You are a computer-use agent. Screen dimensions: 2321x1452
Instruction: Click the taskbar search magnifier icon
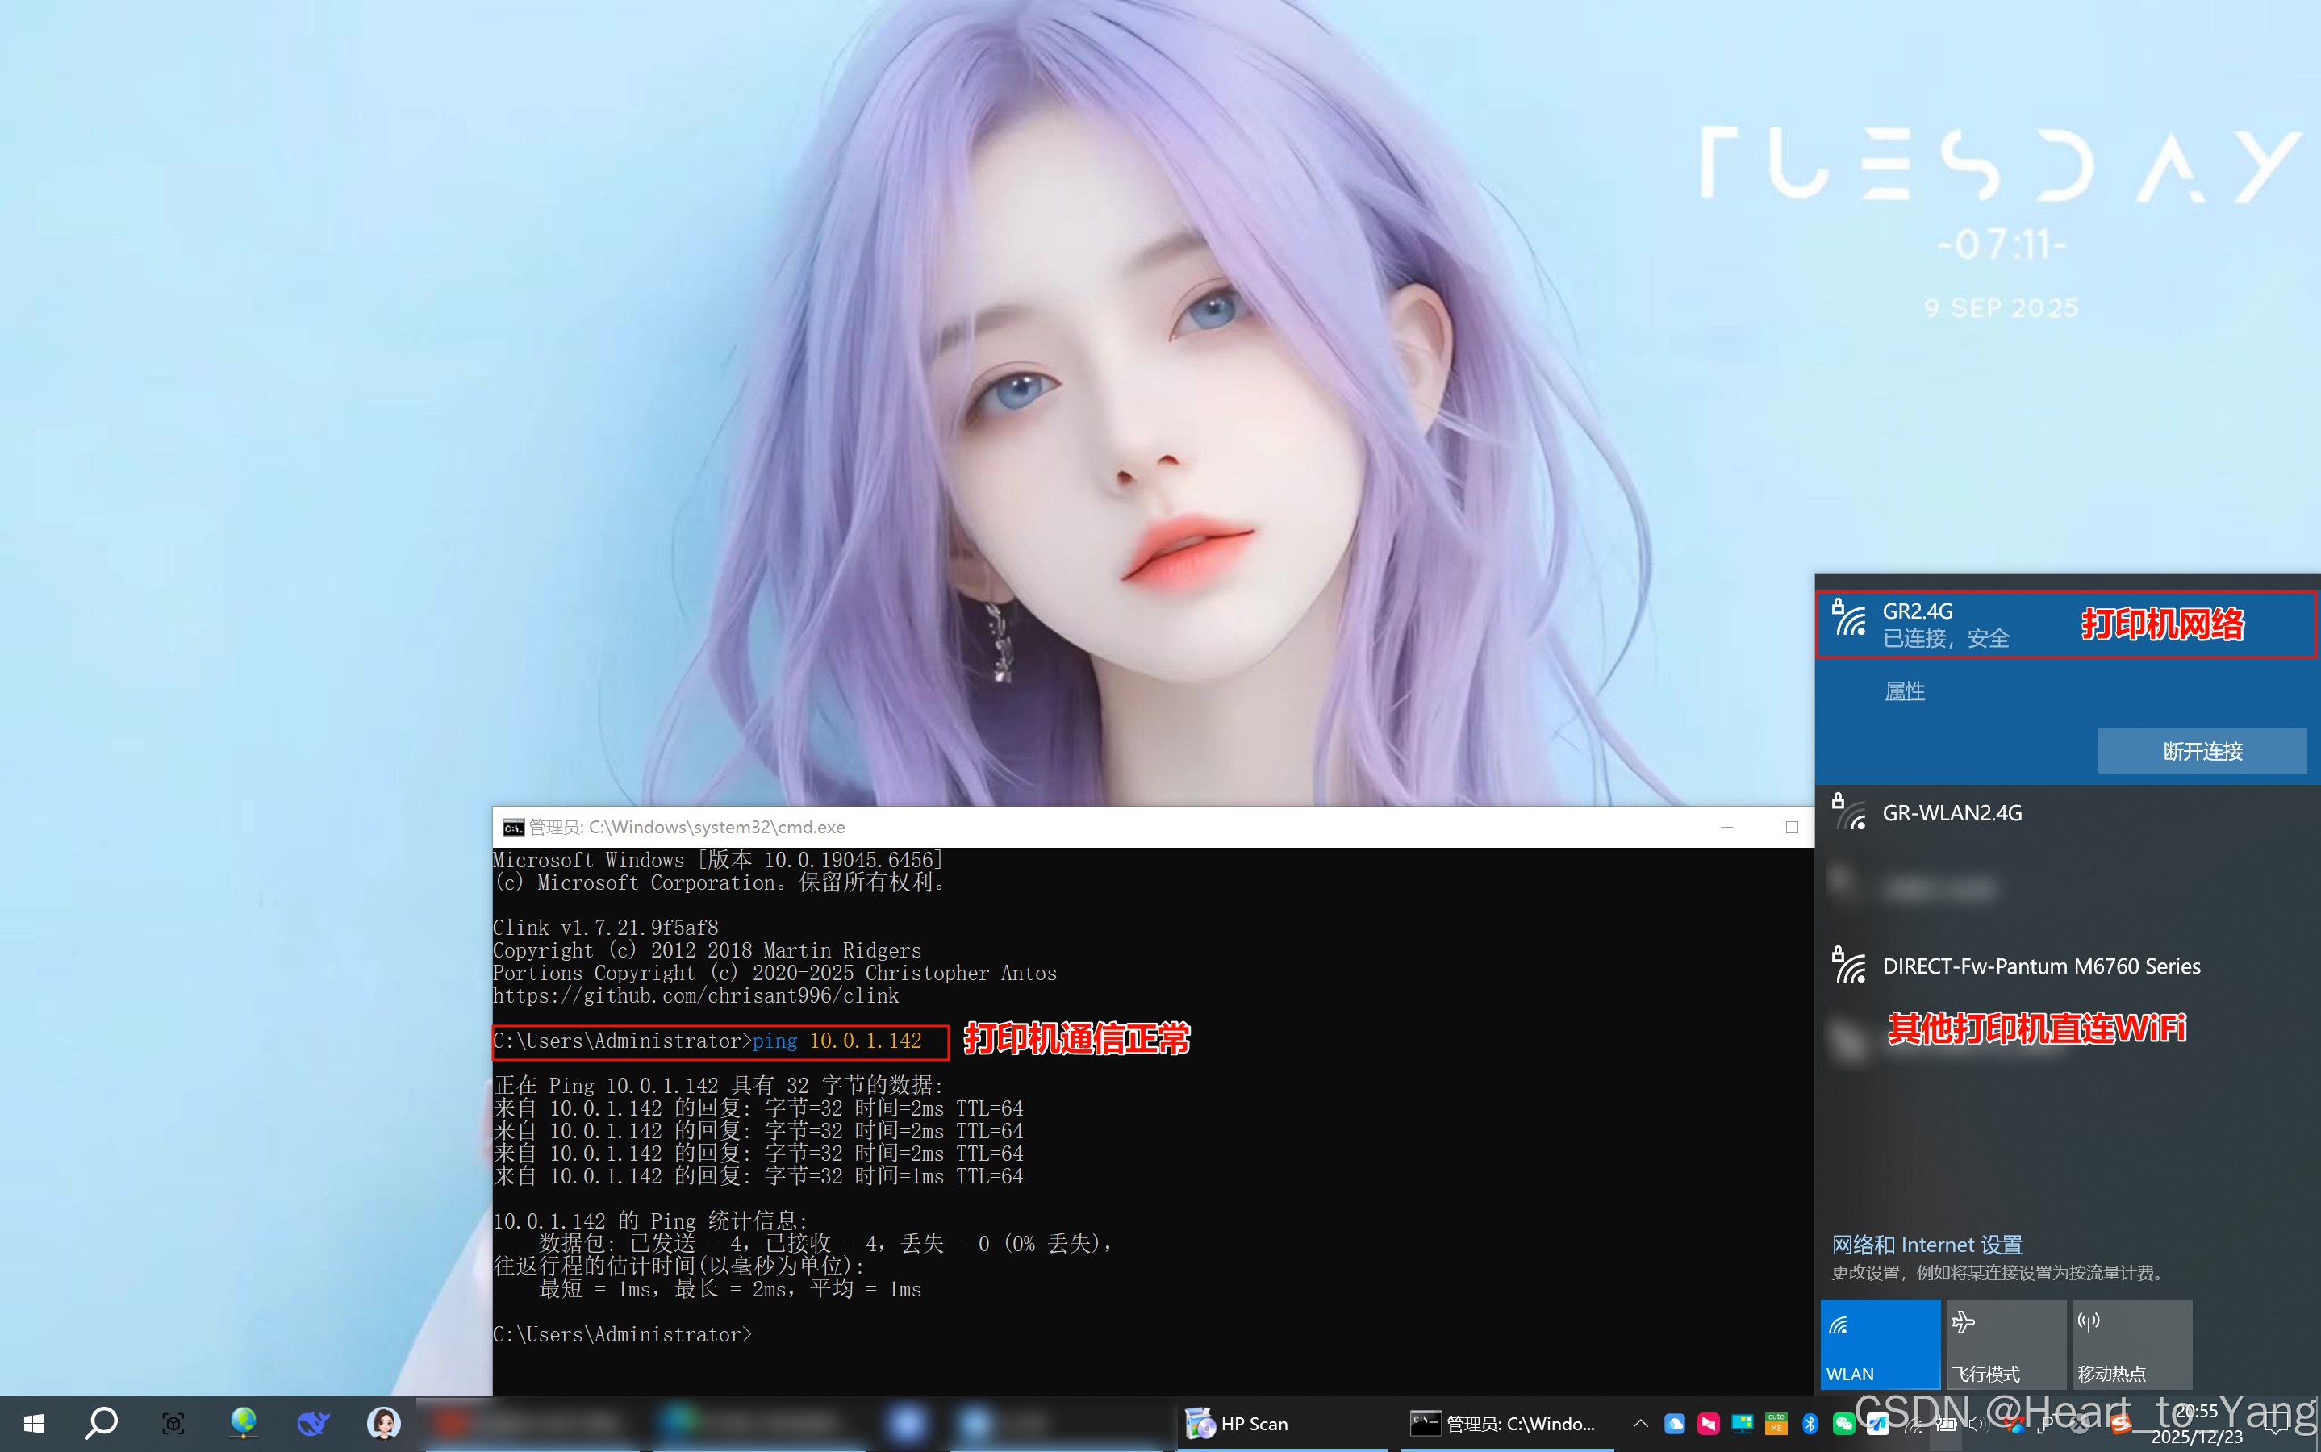point(101,1423)
